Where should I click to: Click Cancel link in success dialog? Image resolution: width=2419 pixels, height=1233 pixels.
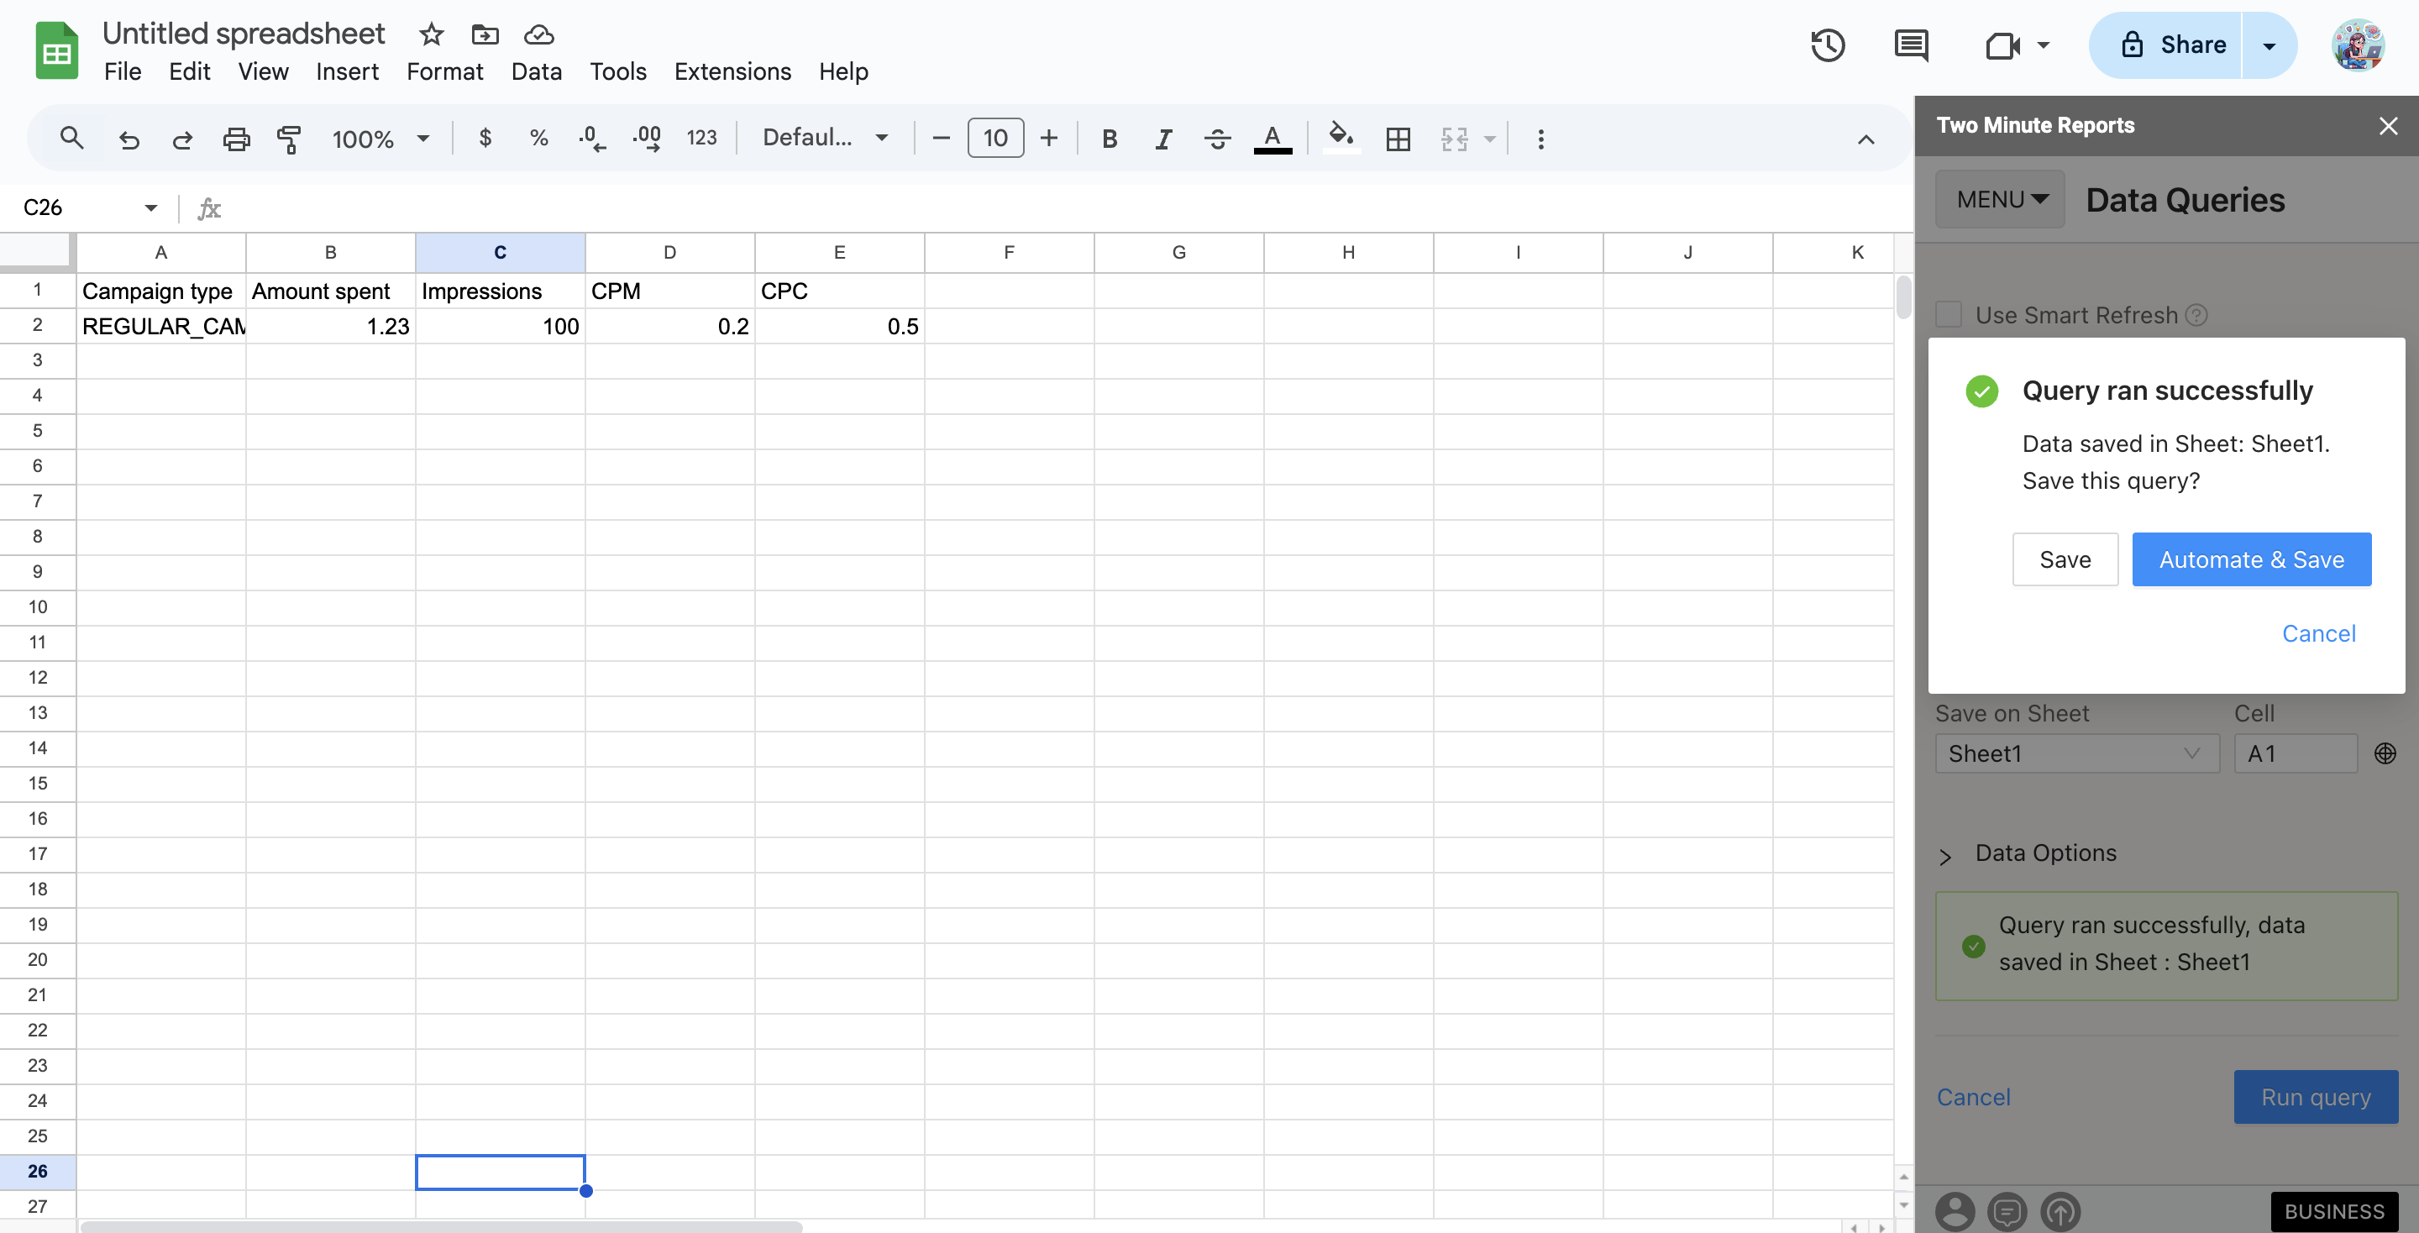pyautogui.click(x=2317, y=634)
